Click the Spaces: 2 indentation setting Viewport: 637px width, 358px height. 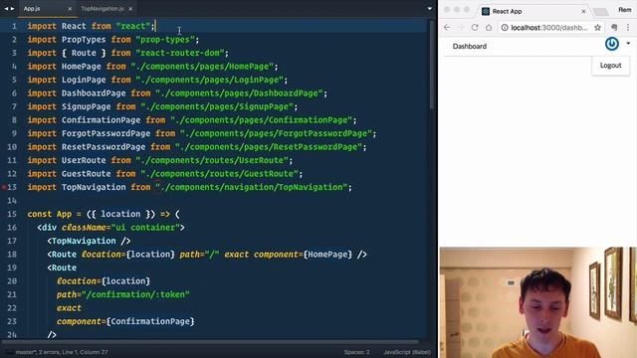356,352
